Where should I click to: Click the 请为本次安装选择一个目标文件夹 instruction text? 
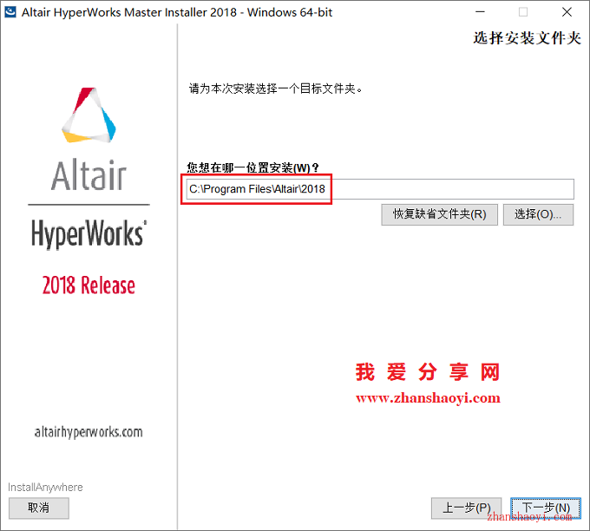[275, 88]
